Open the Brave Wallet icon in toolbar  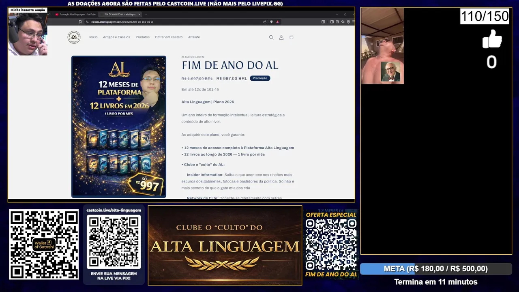tap(337, 21)
